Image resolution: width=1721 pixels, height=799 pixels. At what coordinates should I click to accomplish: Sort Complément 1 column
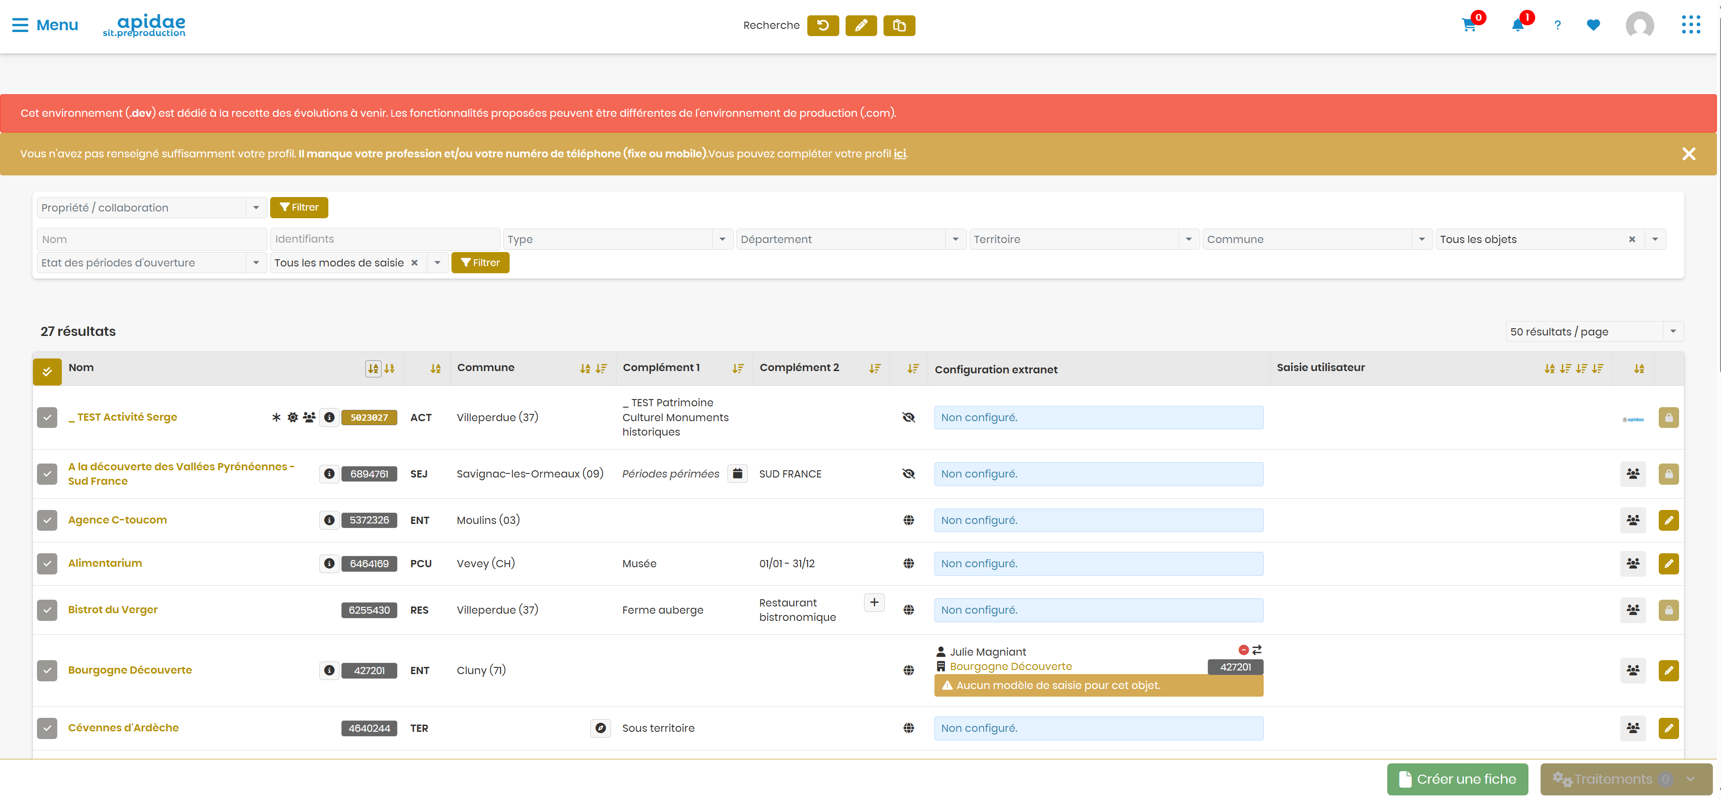[737, 368]
